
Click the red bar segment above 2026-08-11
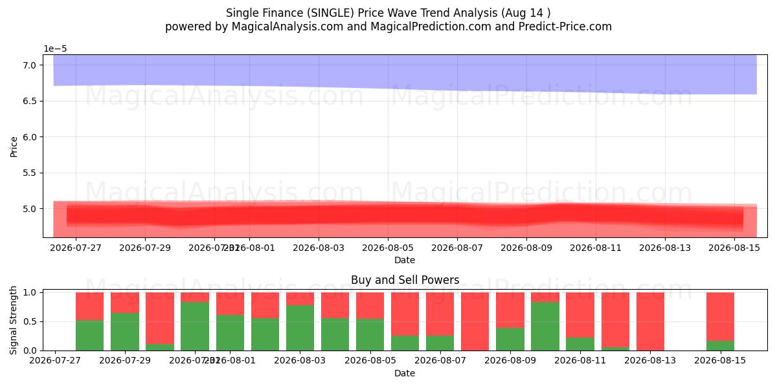click(580, 315)
